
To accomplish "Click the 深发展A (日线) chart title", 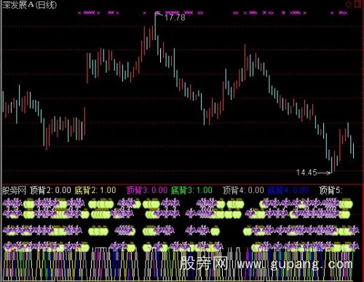I will tap(29, 5).
